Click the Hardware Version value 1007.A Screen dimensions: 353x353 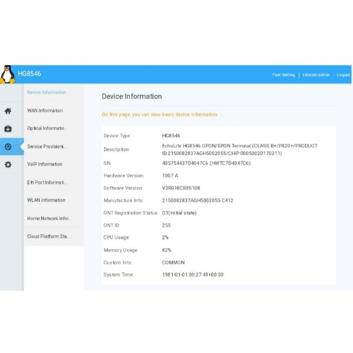pyautogui.click(x=170, y=176)
